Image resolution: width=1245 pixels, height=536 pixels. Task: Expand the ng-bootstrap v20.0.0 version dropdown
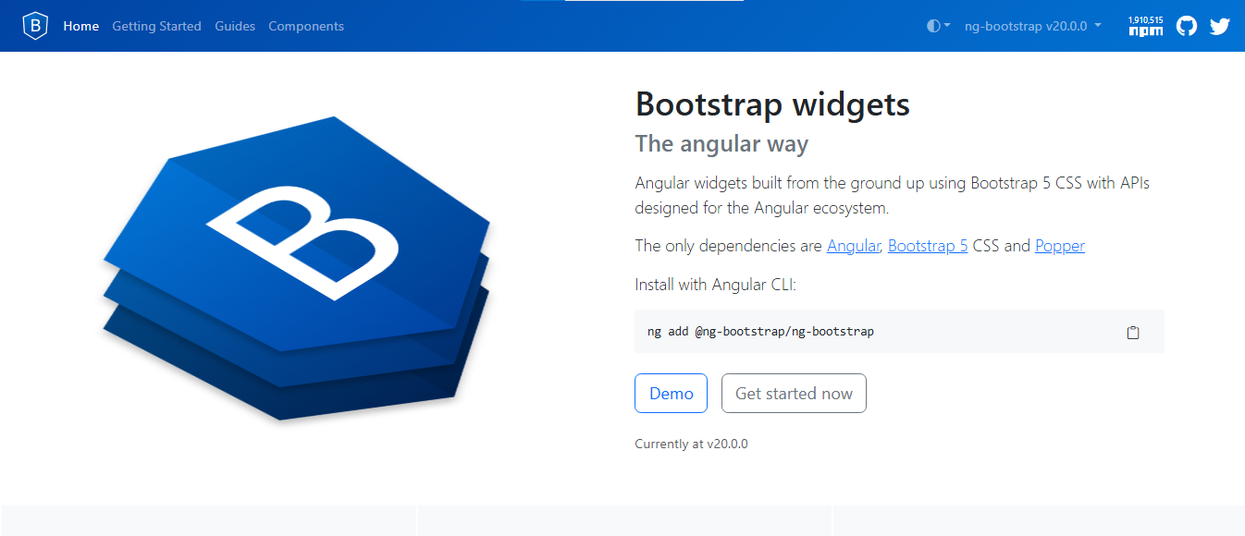(1033, 26)
